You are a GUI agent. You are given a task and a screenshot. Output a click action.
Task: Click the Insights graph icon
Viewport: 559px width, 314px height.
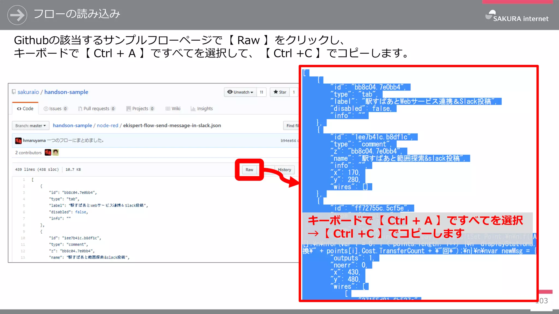(x=193, y=109)
